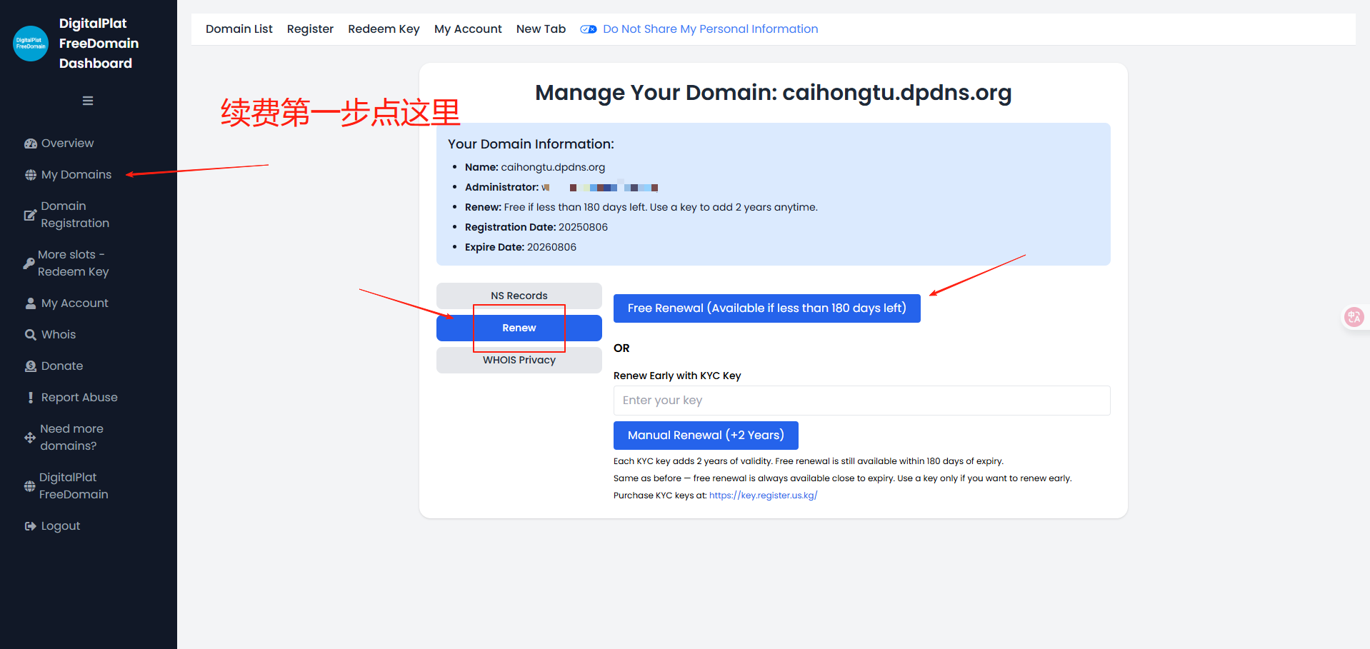
Task: Switch to the WHOIS Privacy tab
Action: [519, 361]
